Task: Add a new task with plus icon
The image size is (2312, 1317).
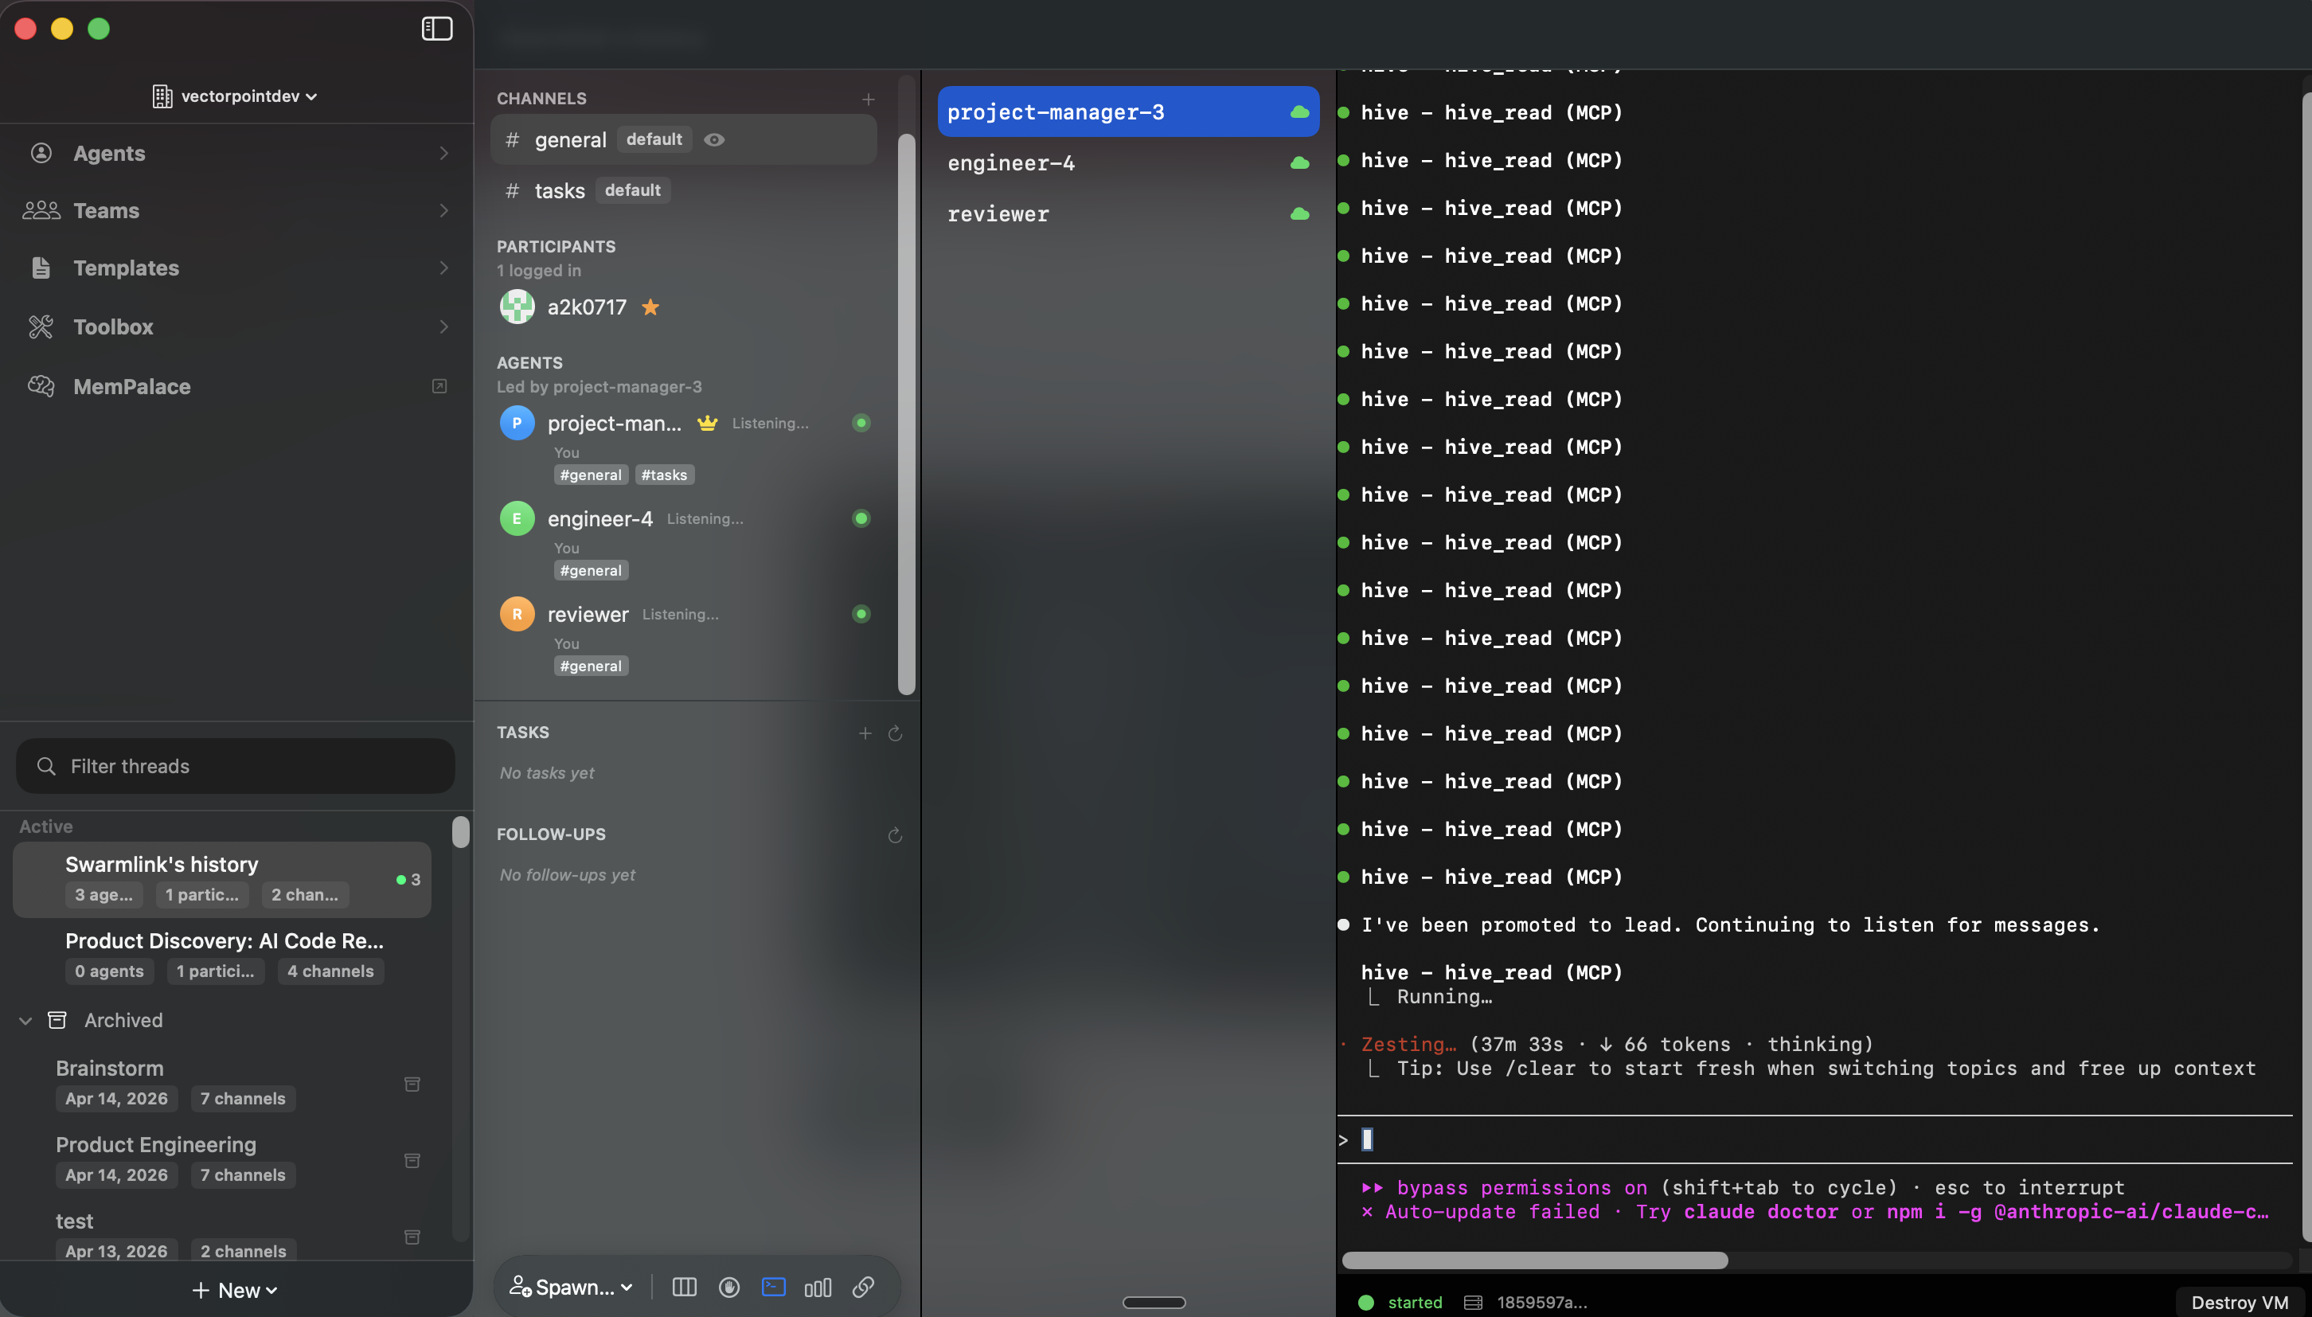Action: tap(865, 733)
